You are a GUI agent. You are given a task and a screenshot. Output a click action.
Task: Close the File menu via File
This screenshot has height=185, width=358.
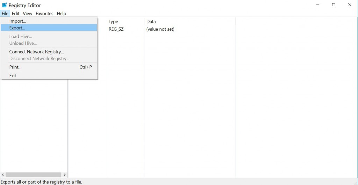pyautogui.click(x=5, y=14)
